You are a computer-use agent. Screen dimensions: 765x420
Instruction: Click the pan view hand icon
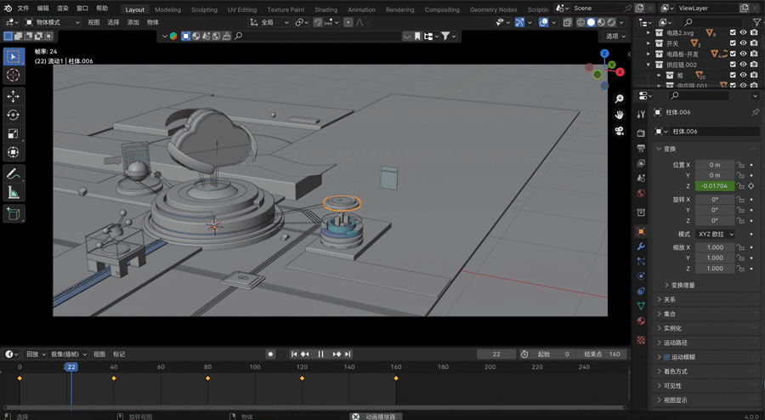[619, 115]
